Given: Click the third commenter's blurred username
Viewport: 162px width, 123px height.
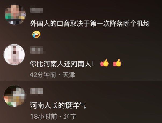Looking at the screenshot, I should pos(36,91).
